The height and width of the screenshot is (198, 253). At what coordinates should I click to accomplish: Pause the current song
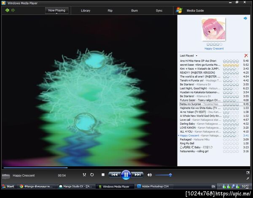(126, 175)
